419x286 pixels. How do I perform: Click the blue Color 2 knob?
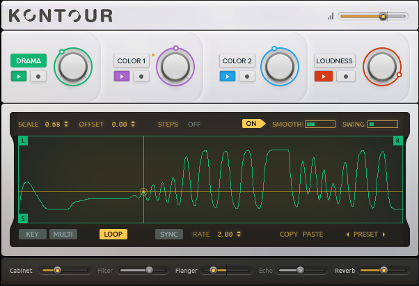[x=280, y=67]
